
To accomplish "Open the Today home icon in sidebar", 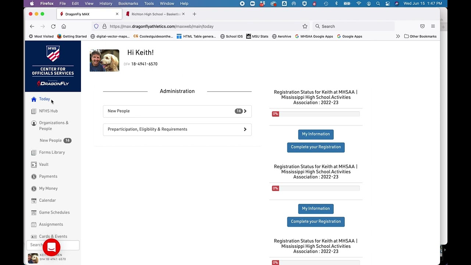I will click(x=34, y=99).
